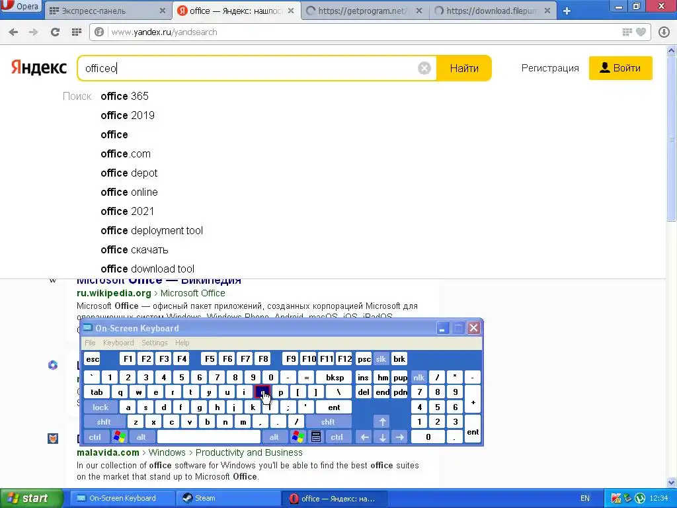Switch to Экспресс-панель tab
This screenshot has width=677, height=508.
coord(107,11)
